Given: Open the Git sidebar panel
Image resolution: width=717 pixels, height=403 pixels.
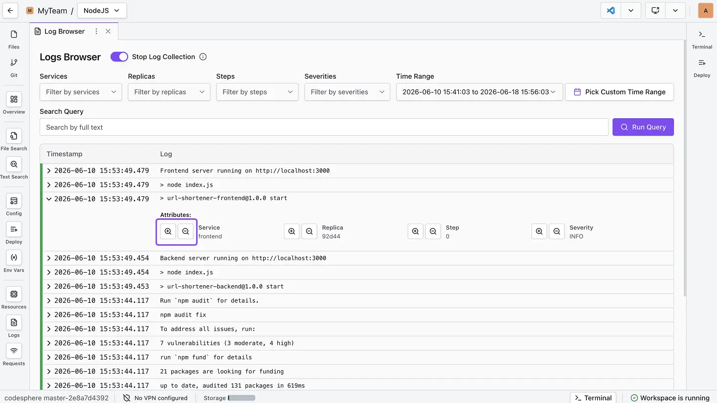Looking at the screenshot, I should click(14, 67).
